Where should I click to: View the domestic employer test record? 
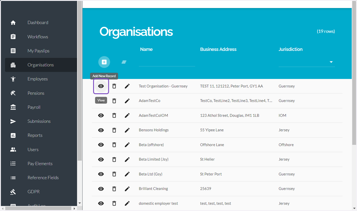click(x=101, y=203)
